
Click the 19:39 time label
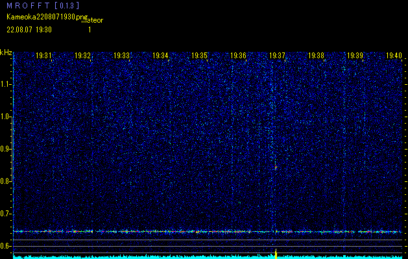point(355,56)
